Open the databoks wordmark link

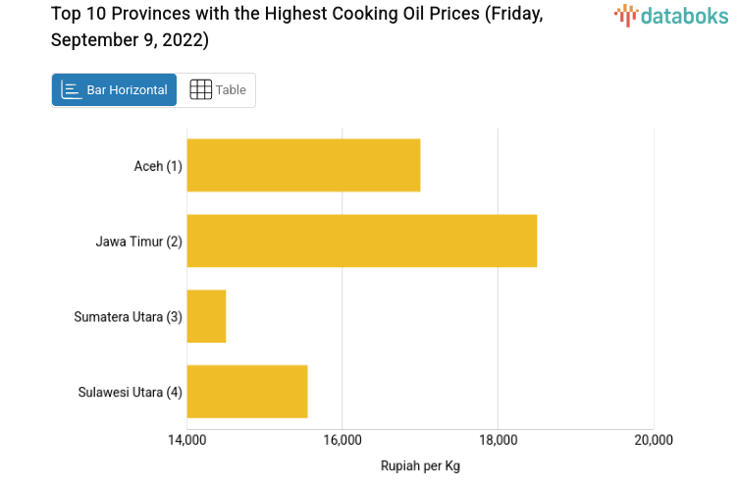point(684,15)
